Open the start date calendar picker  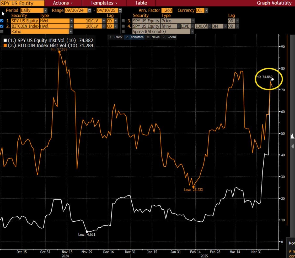click(x=90, y=10)
